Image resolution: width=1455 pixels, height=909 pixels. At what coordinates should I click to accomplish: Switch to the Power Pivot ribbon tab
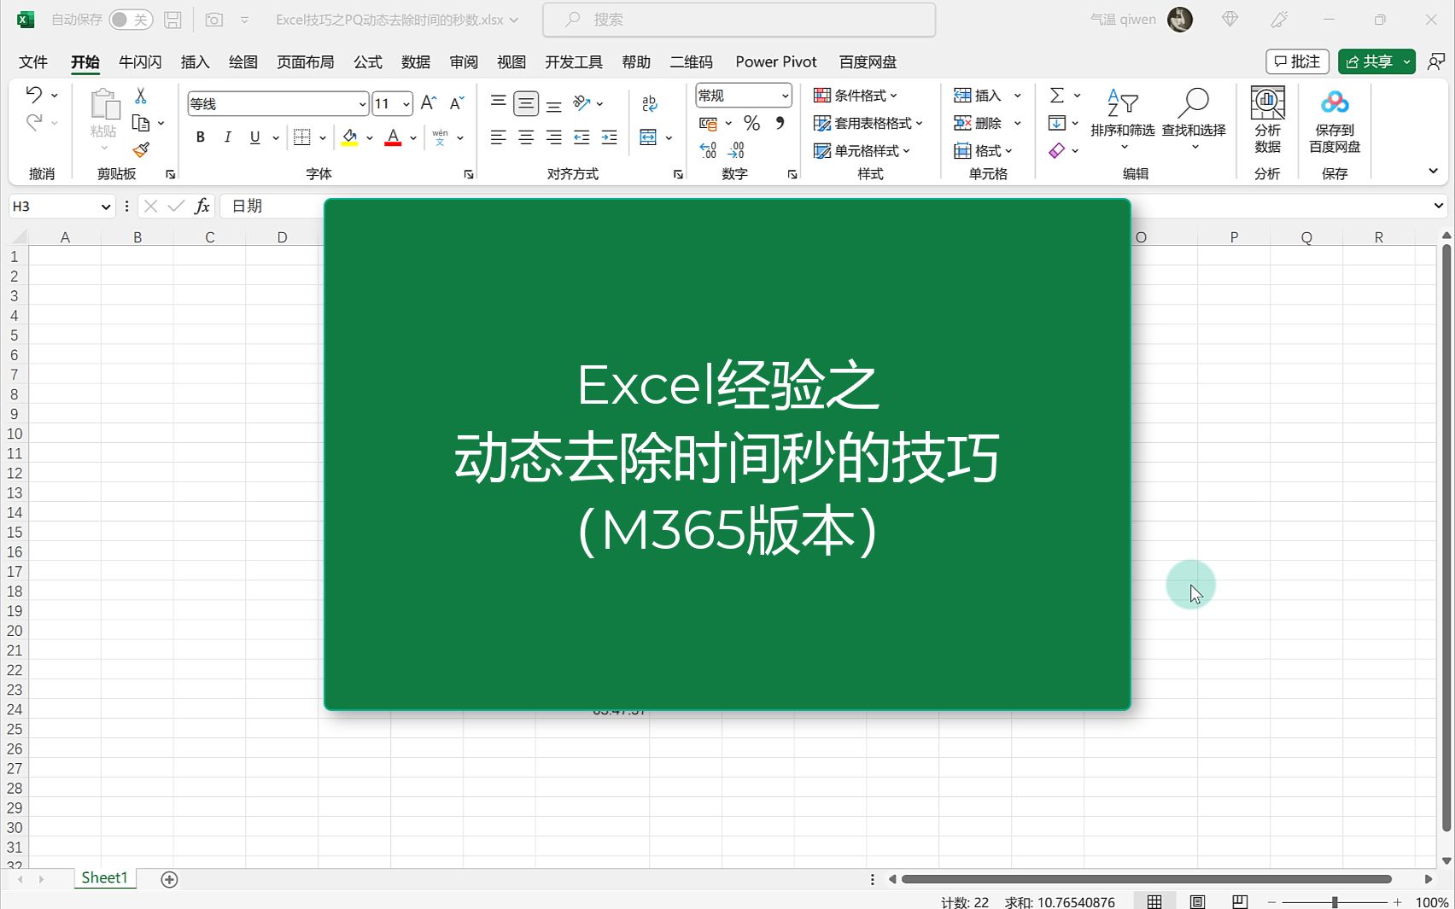775,61
